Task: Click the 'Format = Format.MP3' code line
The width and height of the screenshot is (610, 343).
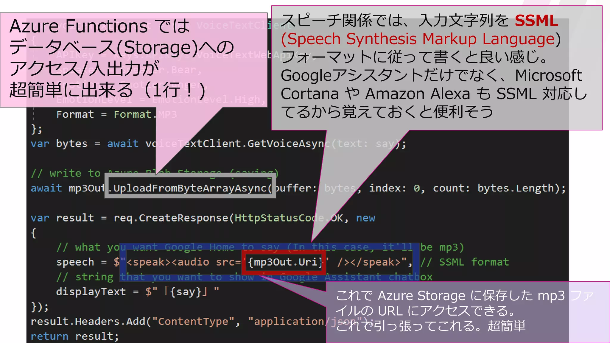Action: 116,114
